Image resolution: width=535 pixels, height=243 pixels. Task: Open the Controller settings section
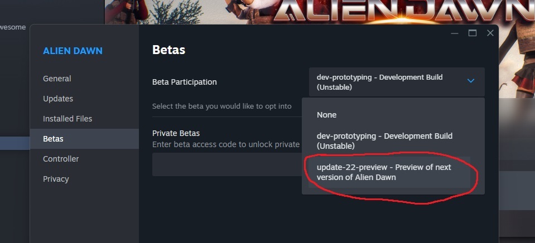click(61, 159)
